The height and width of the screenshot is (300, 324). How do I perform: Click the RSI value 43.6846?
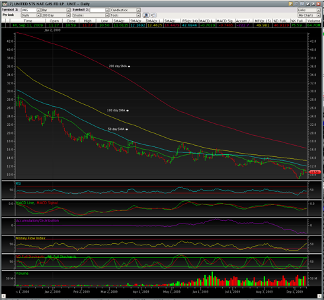click(190, 25)
